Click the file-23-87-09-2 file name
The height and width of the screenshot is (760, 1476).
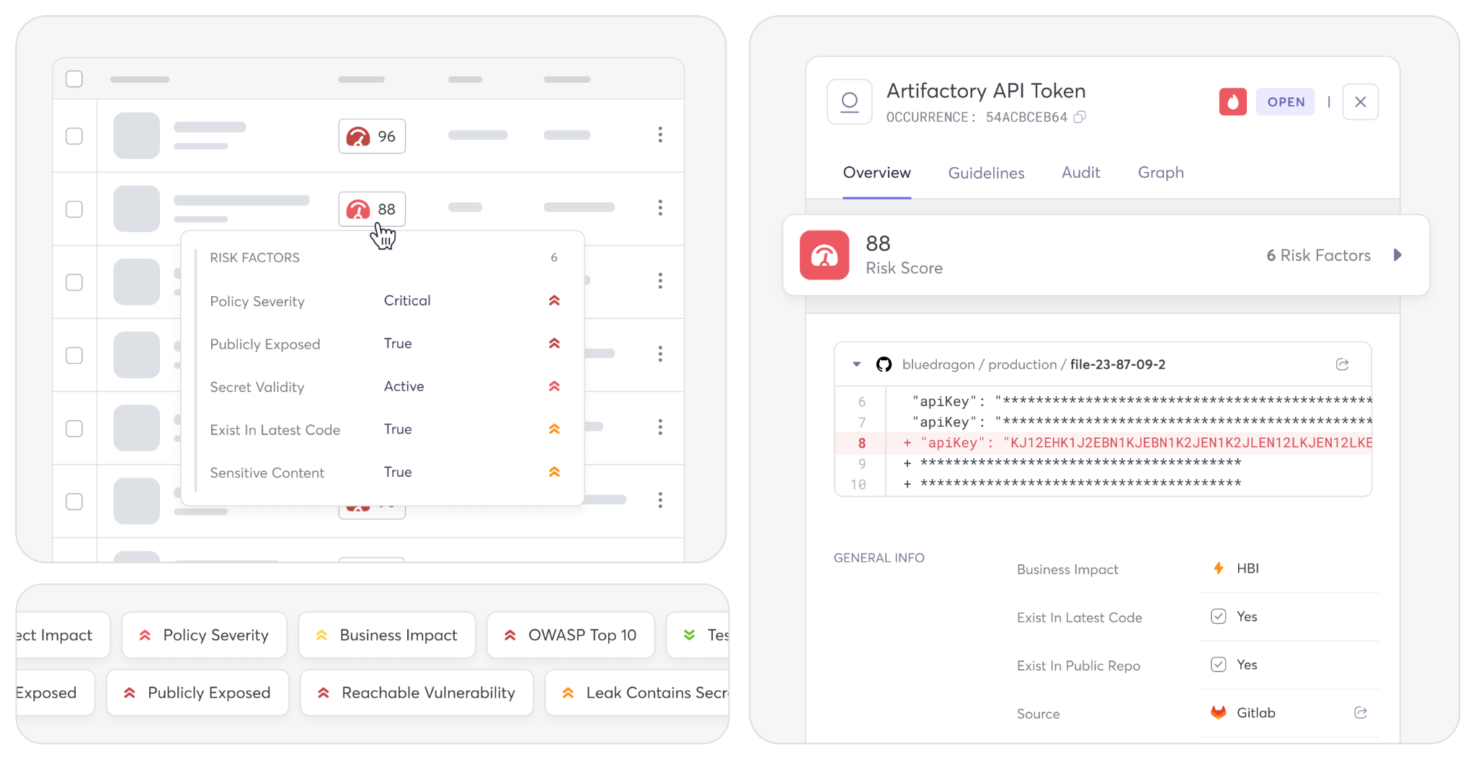[1118, 365]
